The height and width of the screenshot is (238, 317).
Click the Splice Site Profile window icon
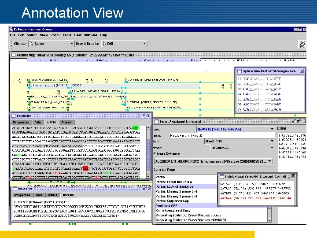click(x=239, y=71)
